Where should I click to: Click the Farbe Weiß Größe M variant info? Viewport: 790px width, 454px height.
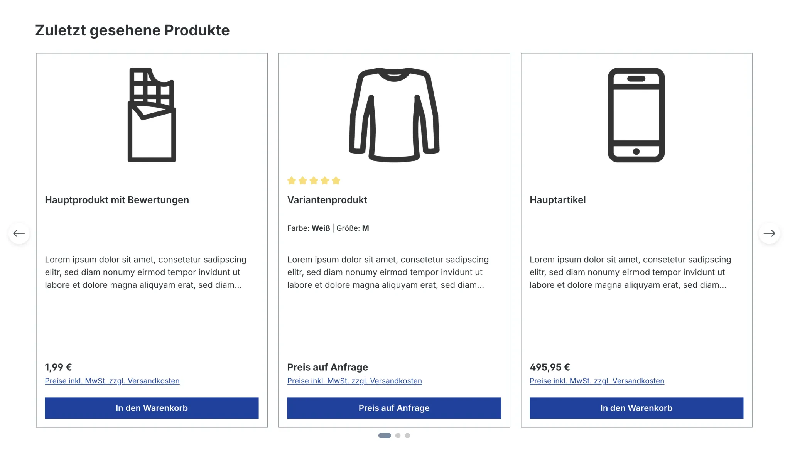328,228
